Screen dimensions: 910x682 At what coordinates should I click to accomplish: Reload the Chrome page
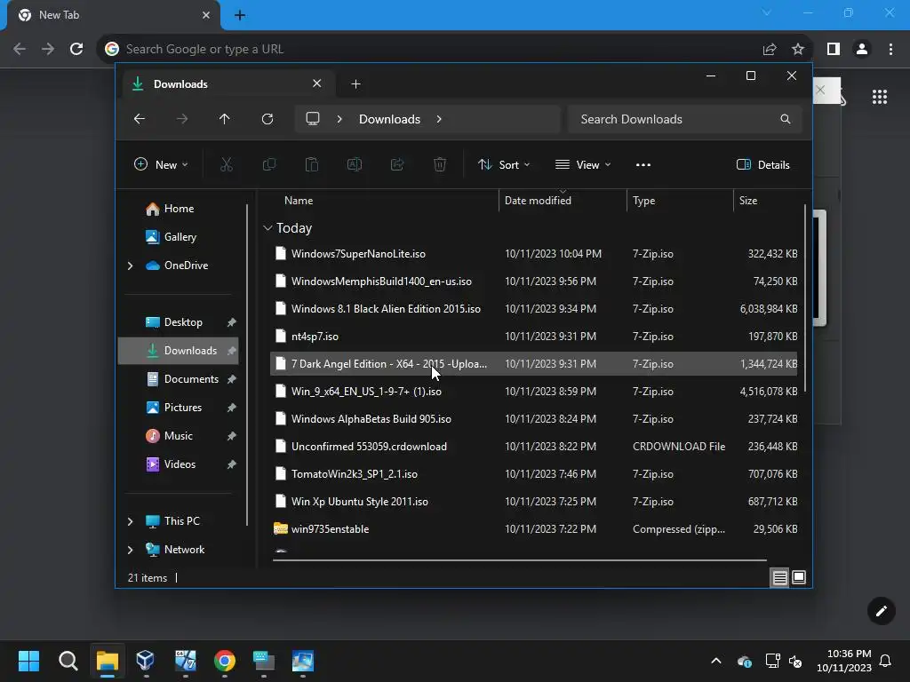tap(76, 50)
